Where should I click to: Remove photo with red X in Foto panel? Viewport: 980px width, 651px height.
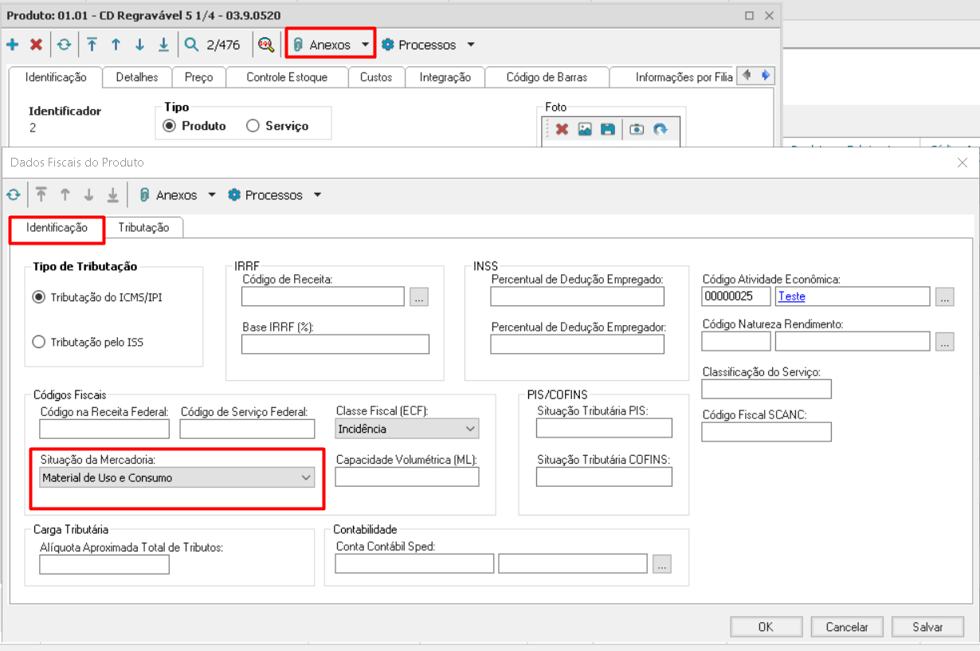[x=562, y=129]
